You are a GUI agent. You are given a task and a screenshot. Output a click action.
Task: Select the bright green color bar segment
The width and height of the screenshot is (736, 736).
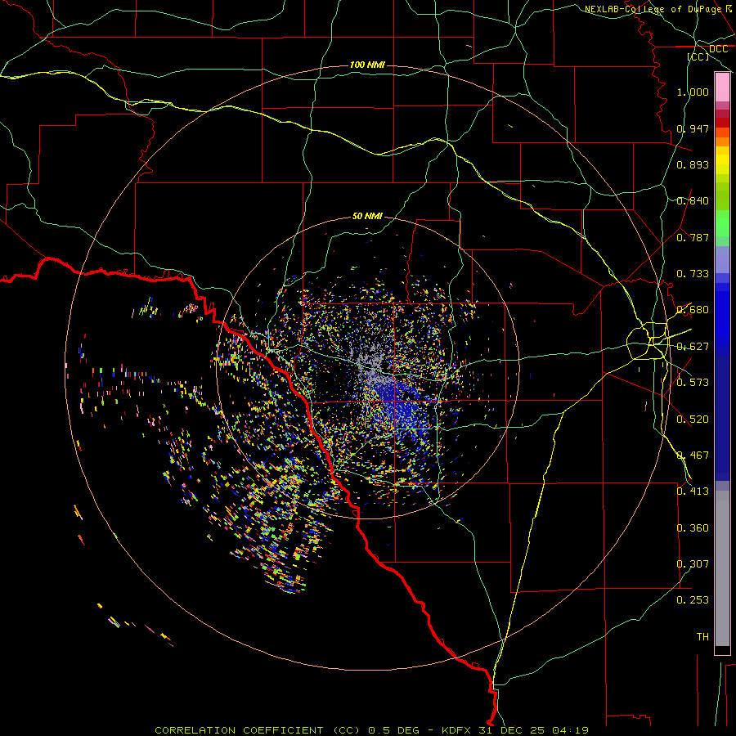[x=722, y=223]
